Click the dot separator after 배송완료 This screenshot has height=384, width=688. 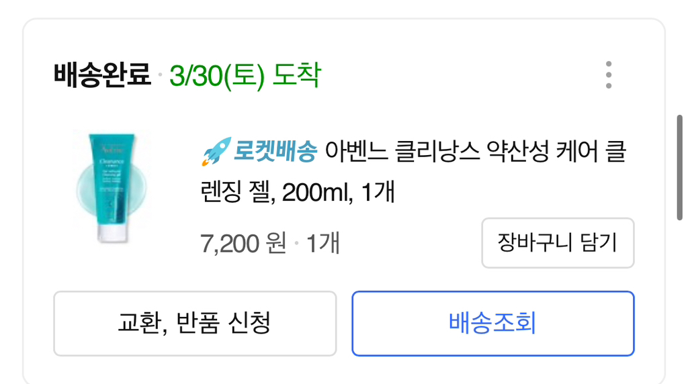[x=160, y=75]
